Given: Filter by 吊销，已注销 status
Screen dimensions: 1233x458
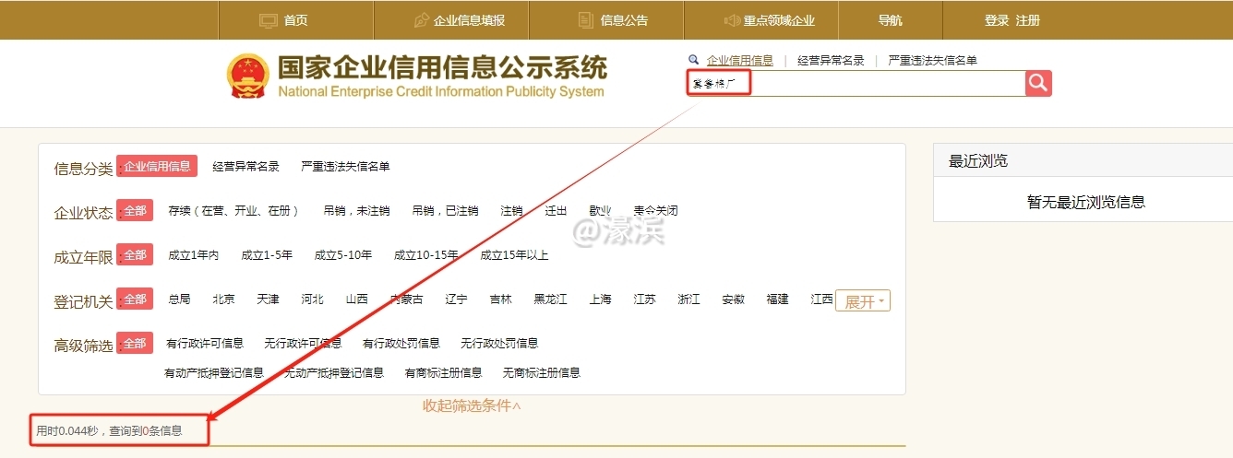Looking at the screenshot, I should coord(445,211).
